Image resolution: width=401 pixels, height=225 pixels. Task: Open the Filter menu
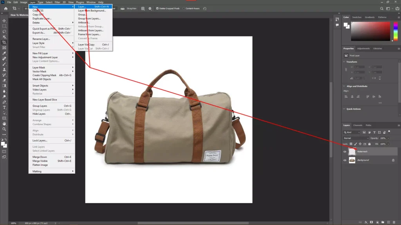pos(57,2)
